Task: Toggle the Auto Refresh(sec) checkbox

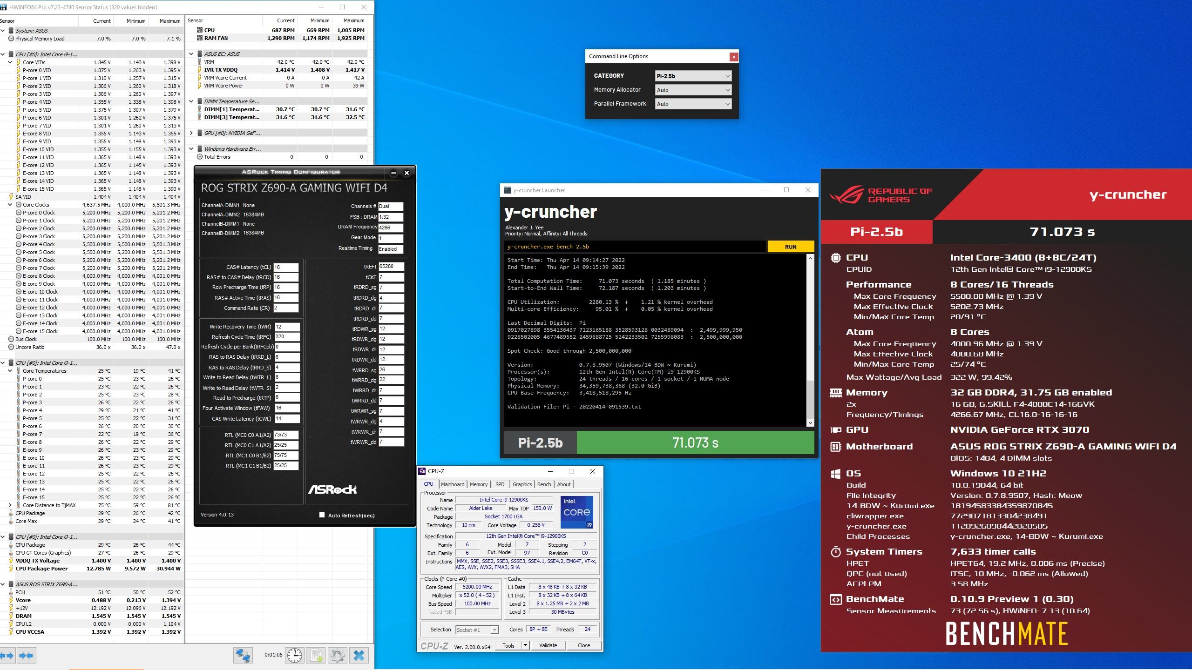Action: (322, 515)
